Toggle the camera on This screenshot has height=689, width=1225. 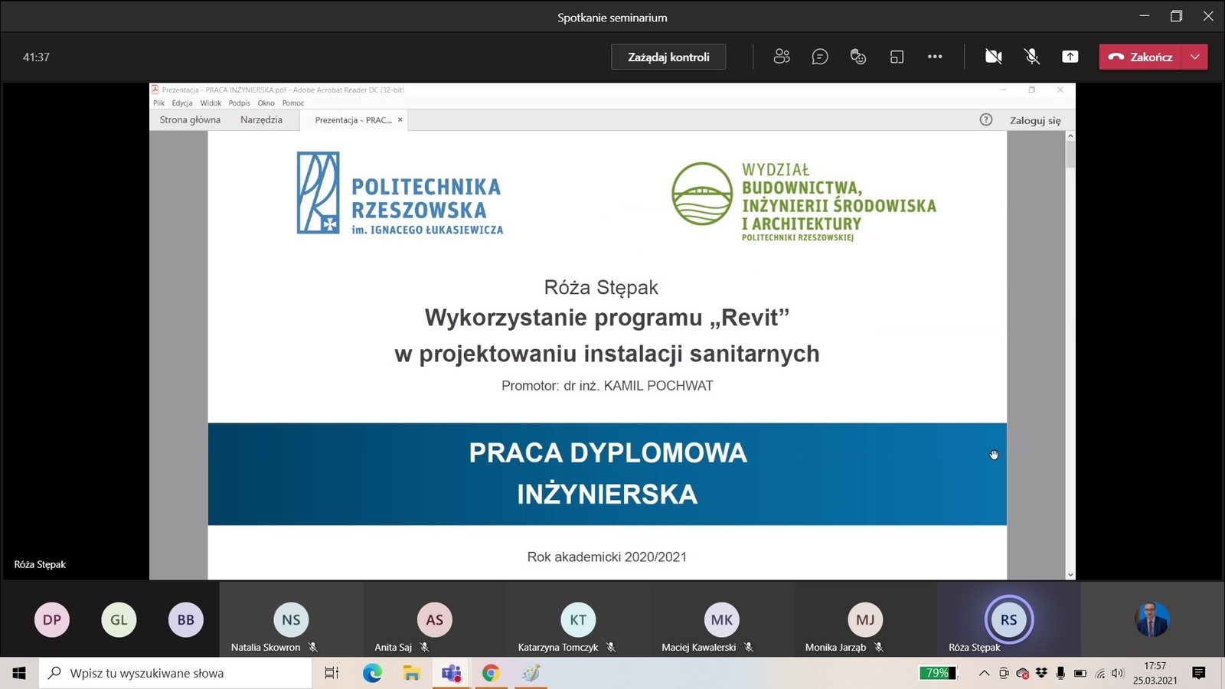pos(993,57)
